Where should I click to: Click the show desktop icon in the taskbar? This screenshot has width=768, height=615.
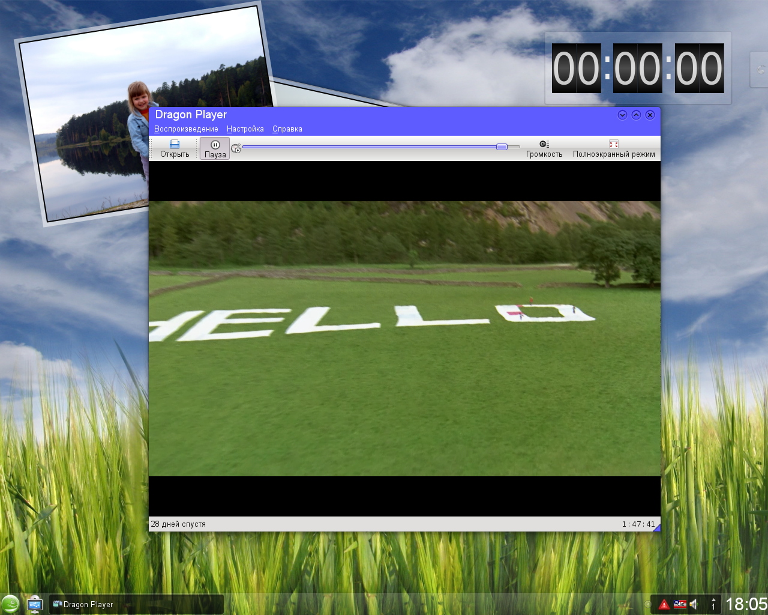[35, 604]
